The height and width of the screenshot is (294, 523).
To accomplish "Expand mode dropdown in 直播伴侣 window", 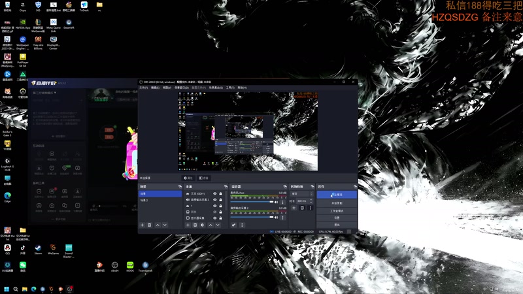I will pyautogui.click(x=44, y=93).
